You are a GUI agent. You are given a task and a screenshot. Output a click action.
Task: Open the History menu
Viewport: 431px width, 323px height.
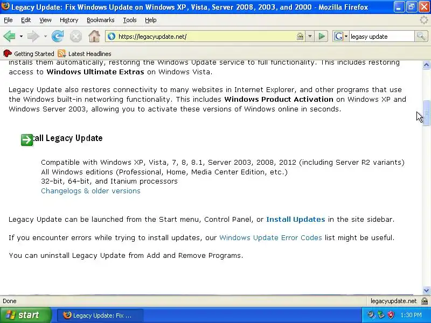click(69, 20)
